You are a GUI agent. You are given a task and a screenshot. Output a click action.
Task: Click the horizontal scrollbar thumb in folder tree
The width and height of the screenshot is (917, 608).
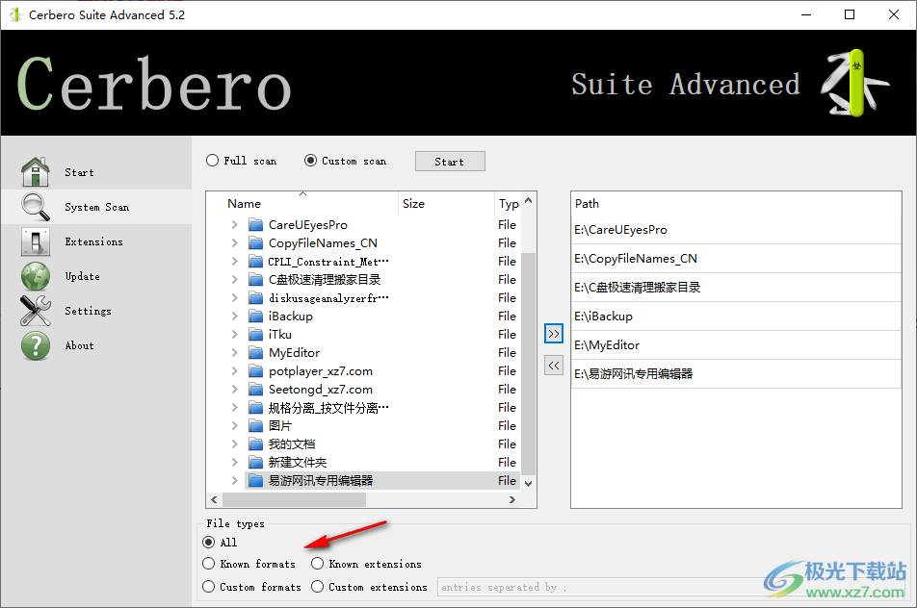click(294, 500)
